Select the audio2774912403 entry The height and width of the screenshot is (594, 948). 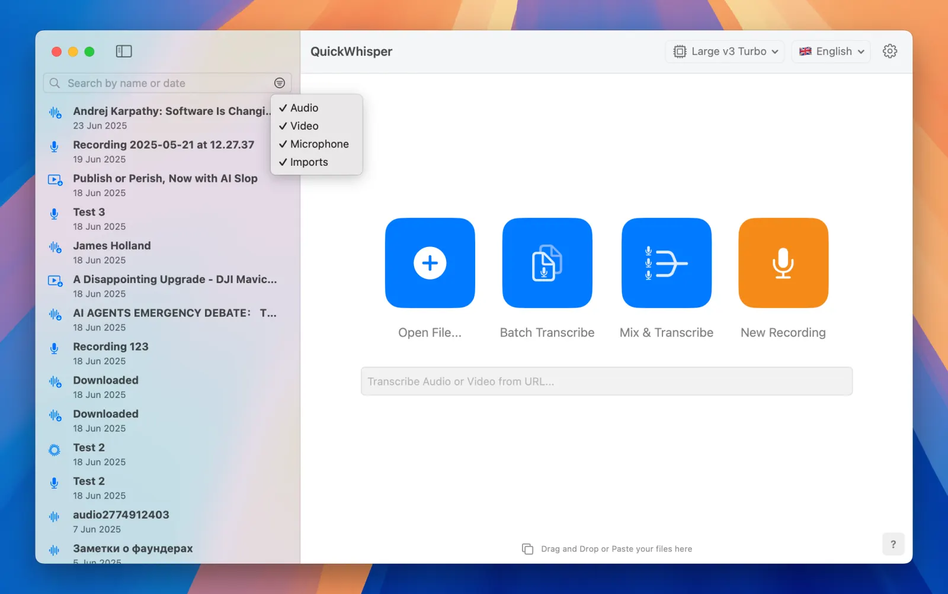[x=168, y=522]
